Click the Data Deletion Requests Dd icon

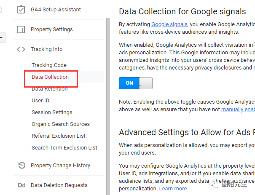tap(21, 185)
